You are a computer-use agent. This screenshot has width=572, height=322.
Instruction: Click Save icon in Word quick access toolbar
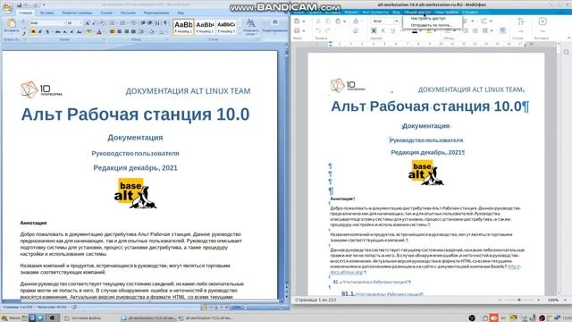tap(19, 5)
